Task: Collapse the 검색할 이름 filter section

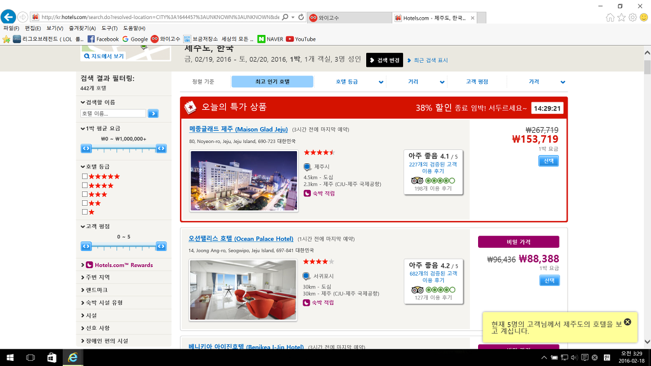Action: pos(98,102)
